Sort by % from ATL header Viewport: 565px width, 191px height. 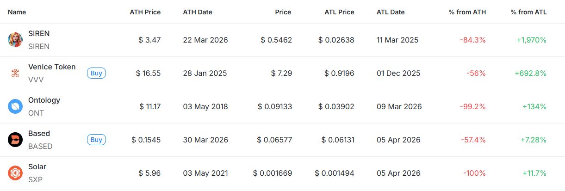[x=528, y=12]
